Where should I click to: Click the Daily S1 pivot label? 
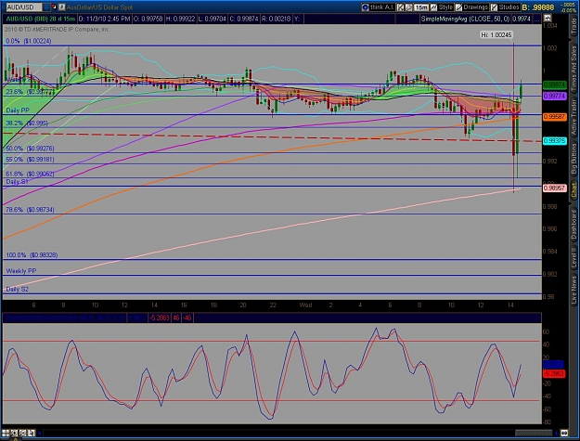(17, 182)
